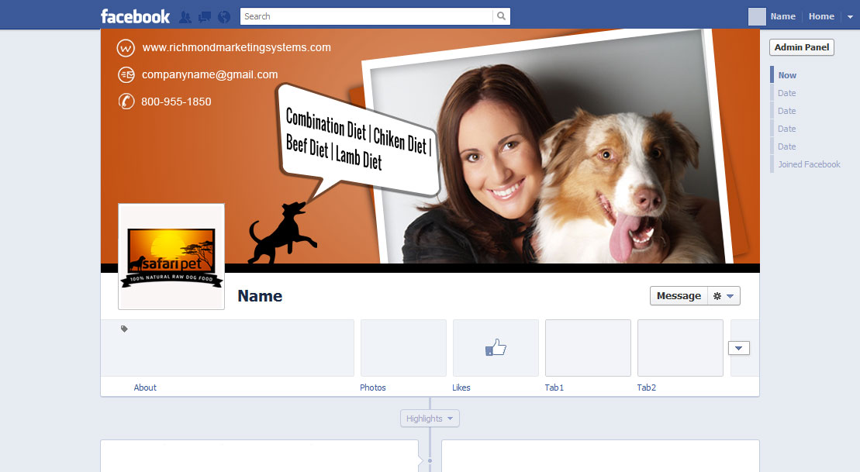Open the Highlights dropdown
The height and width of the screenshot is (472, 860).
[x=430, y=418]
